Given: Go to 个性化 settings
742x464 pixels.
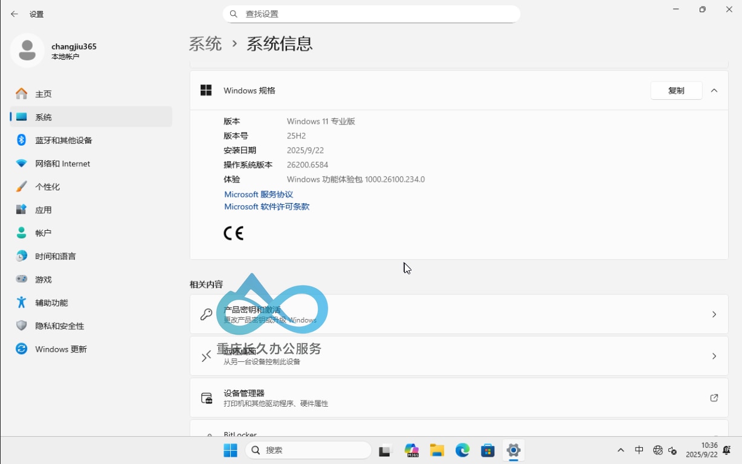Looking at the screenshot, I should (91, 187).
